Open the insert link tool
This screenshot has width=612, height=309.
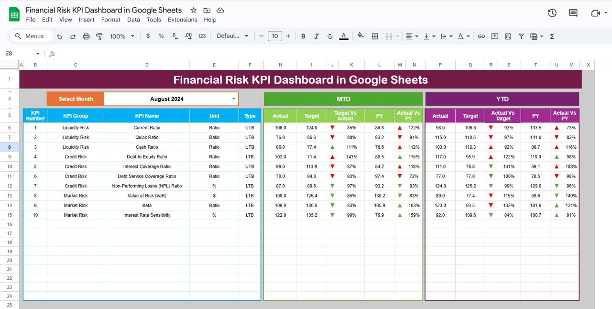tap(481, 36)
